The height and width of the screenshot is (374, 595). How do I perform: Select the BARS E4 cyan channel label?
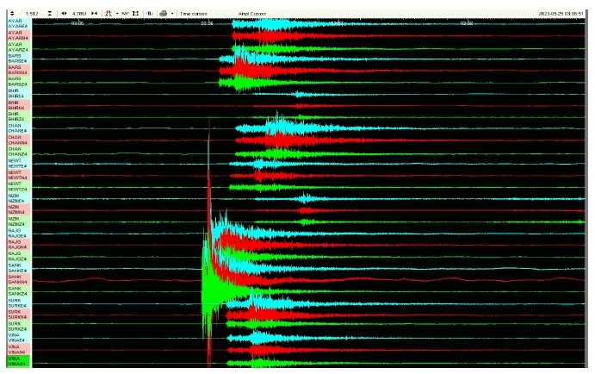pos(17,59)
